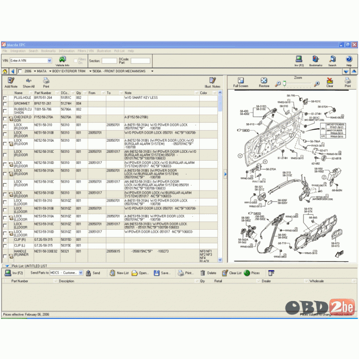Print the pick list

[185, 273]
